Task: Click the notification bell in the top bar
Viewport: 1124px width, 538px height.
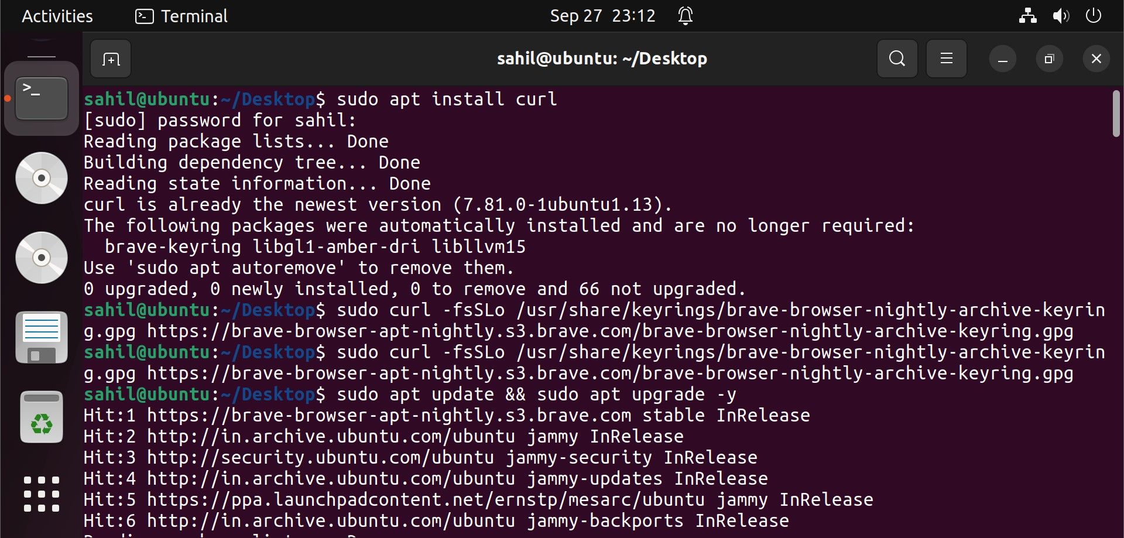Action: [x=684, y=16]
